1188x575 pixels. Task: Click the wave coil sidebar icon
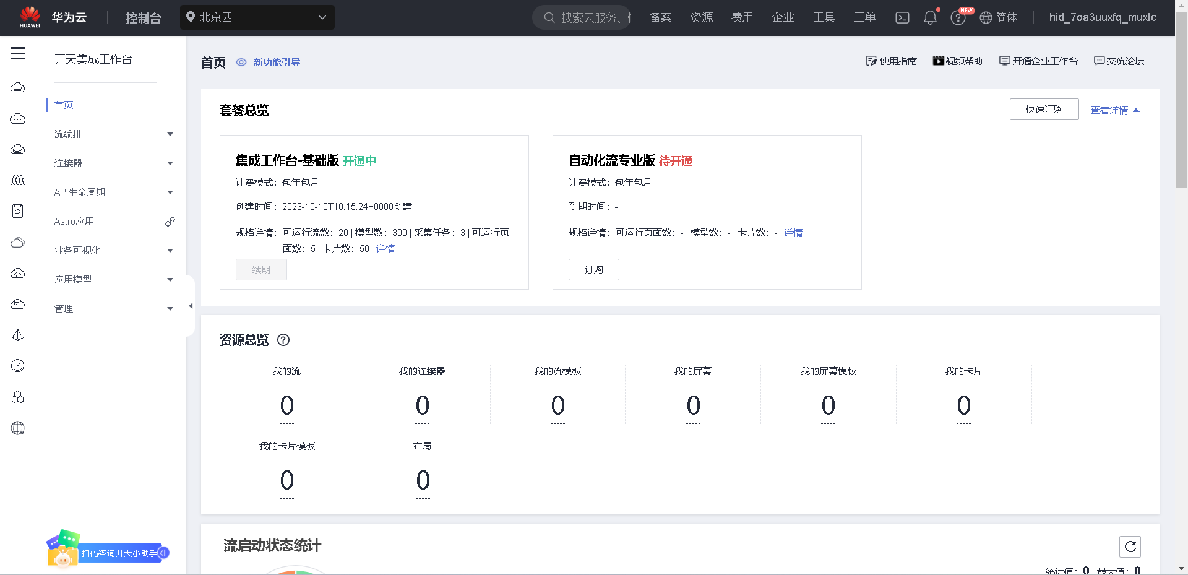pyautogui.click(x=18, y=180)
